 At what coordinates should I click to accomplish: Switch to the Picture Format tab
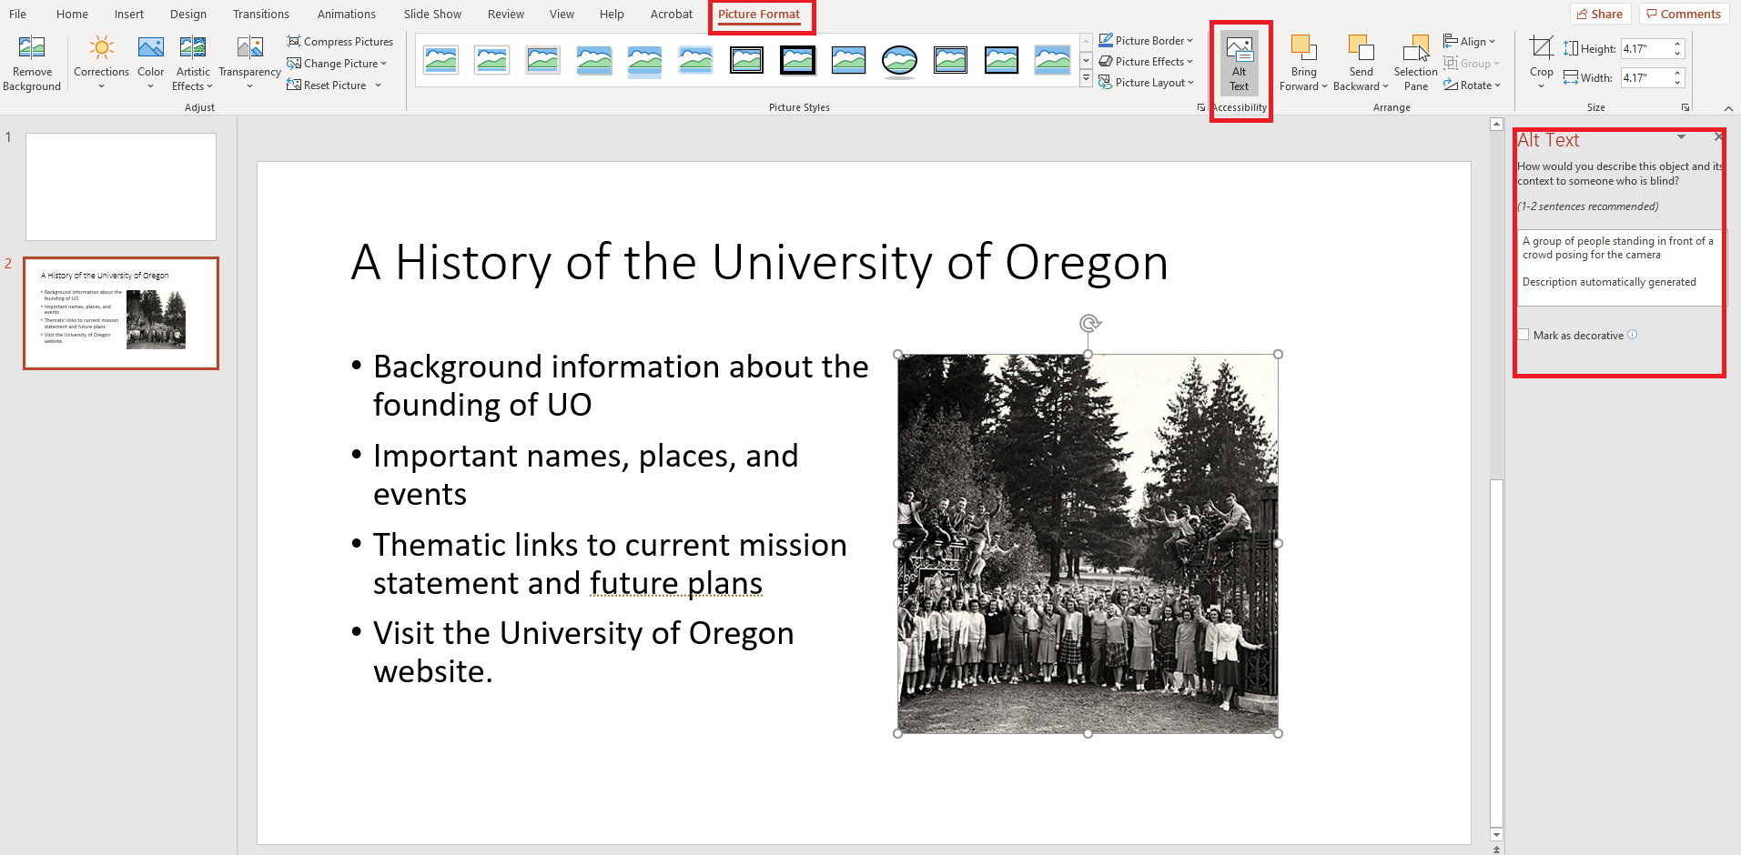[761, 14]
